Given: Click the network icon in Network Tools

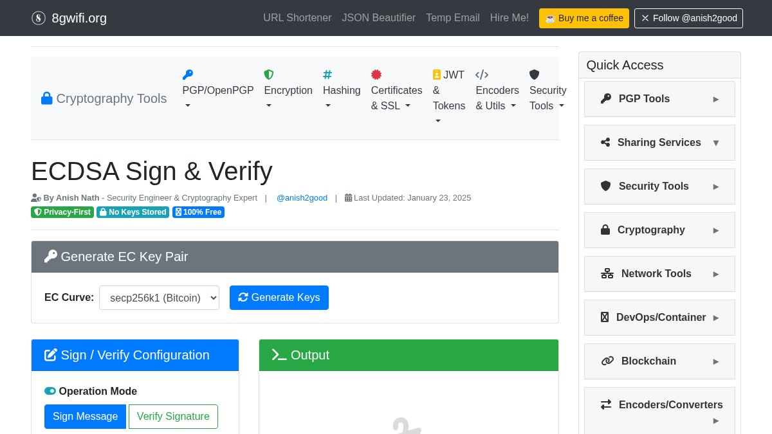Looking at the screenshot, I should coord(607,273).
